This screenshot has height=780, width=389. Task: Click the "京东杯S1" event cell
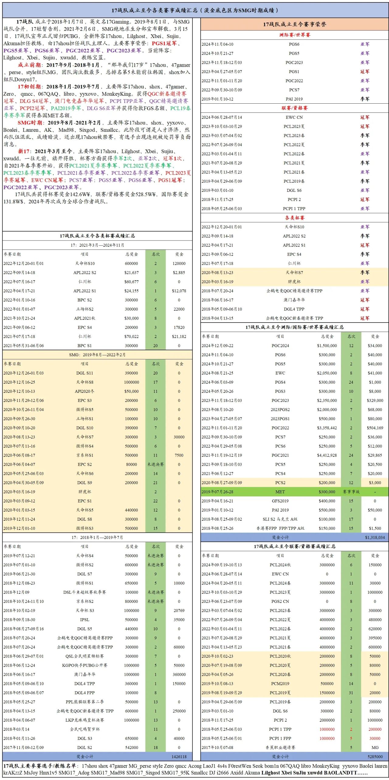(84, 455)
